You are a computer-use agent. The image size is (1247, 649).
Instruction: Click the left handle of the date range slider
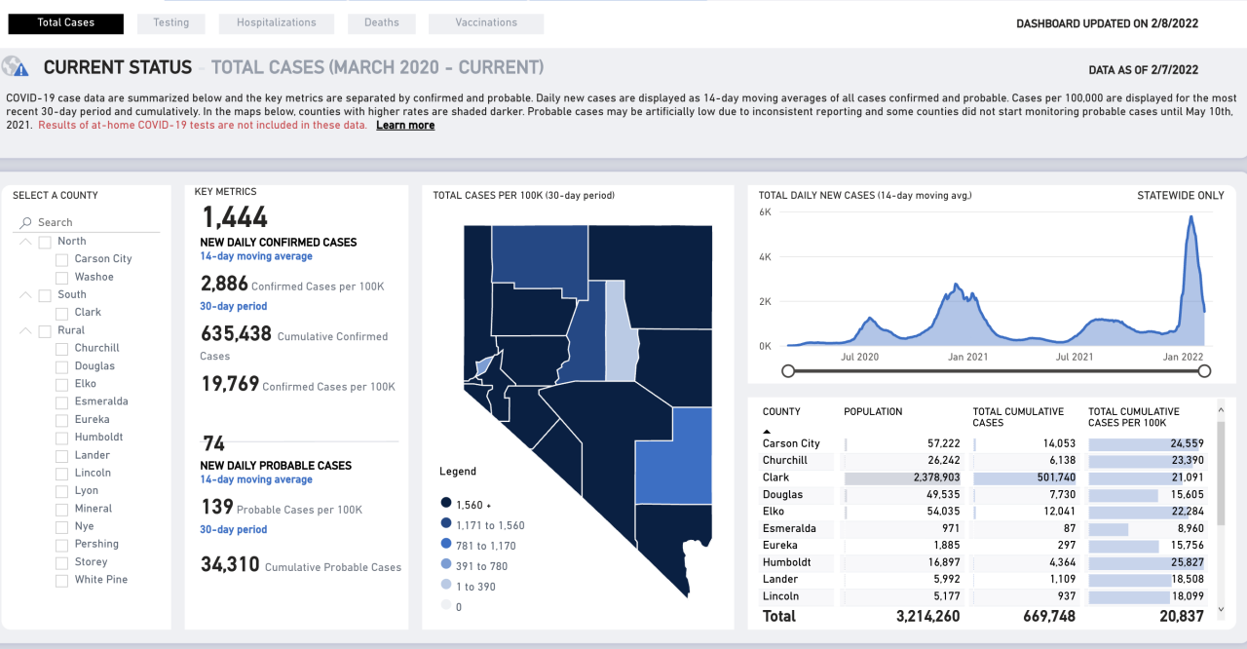click(789, 371)
